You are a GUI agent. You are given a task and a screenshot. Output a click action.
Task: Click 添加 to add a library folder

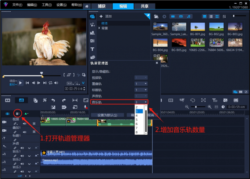click(106, 16)
